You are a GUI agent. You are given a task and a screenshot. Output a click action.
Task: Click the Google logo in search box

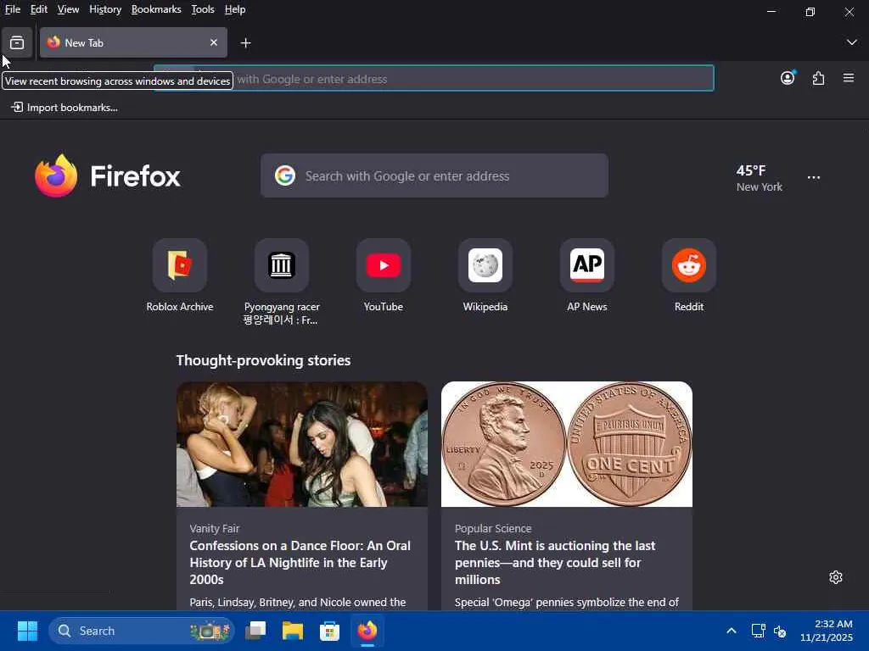[x=285, y=176]
